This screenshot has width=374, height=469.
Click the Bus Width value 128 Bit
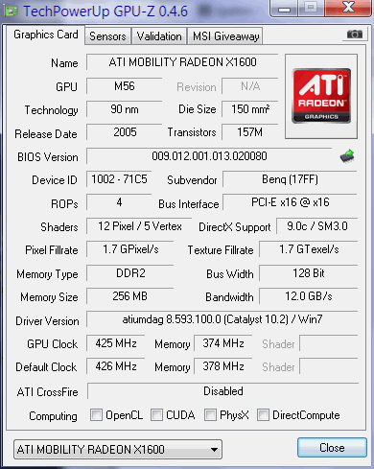[x=309, y=273]
